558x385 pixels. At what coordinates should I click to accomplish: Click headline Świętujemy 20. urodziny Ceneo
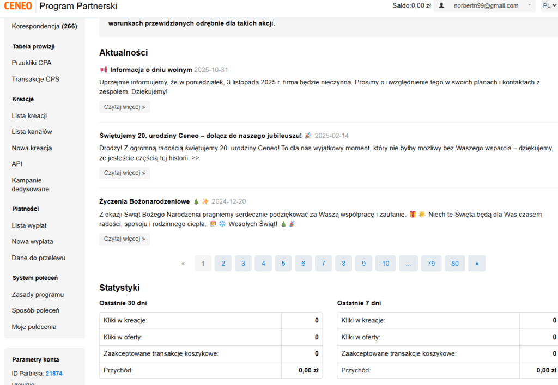[x=201, y=136]
